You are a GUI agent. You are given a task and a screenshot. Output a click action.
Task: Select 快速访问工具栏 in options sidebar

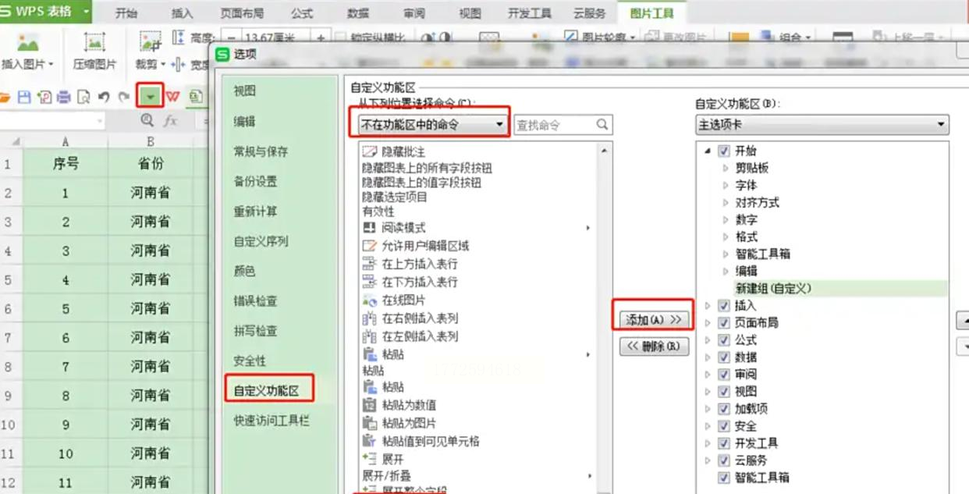[272, 420]
